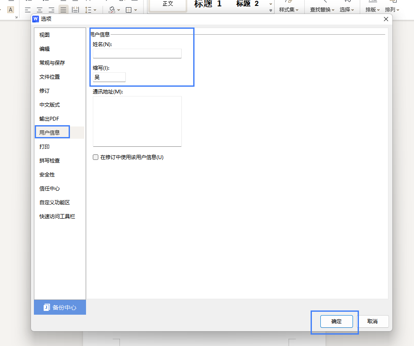Open the 查找替换 dropdown
The width and height of the screenshot is (414, 346).
[322, 9]
